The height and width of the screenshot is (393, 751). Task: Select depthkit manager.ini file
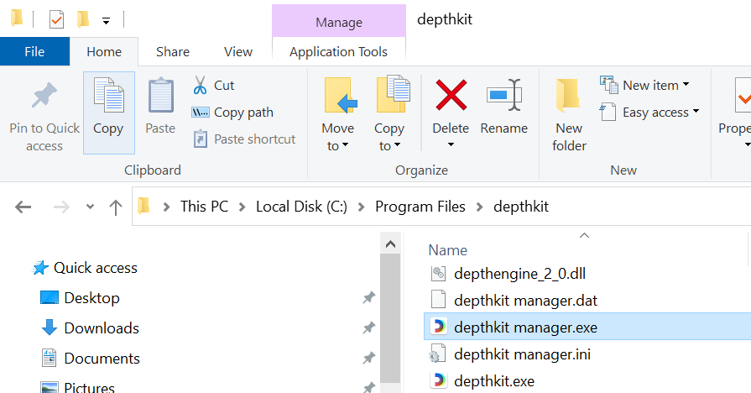pyautogui.click(x=522, y=354)
